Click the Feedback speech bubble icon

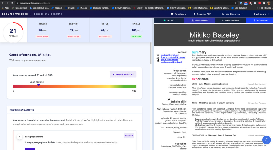tap(172, 14)
